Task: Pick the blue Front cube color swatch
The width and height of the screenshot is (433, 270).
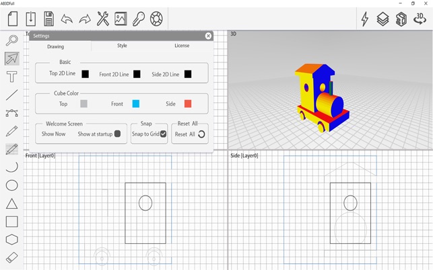Action: click(x=136, y=103)
